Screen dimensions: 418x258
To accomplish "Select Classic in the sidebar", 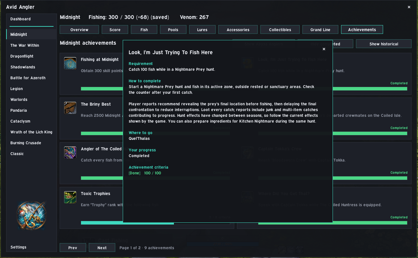I will [x=32, y=154].
